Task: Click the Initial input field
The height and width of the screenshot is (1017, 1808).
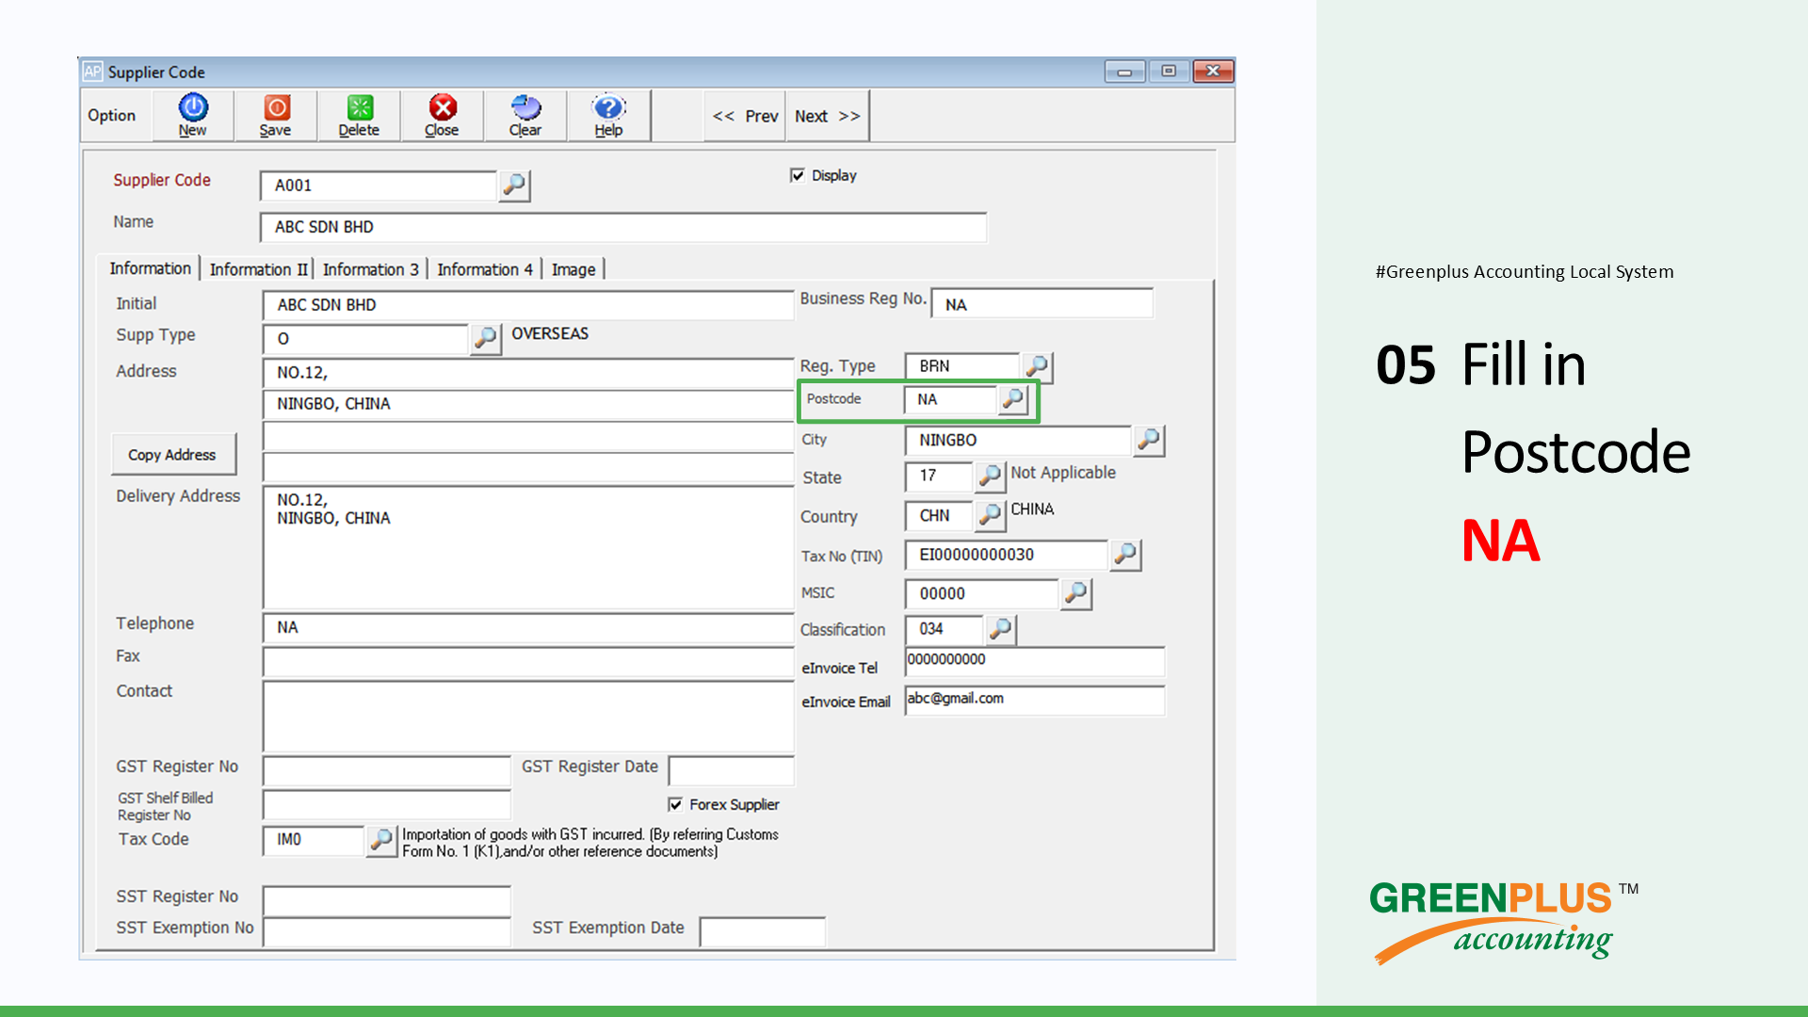Action: click(x=528, y=305)
